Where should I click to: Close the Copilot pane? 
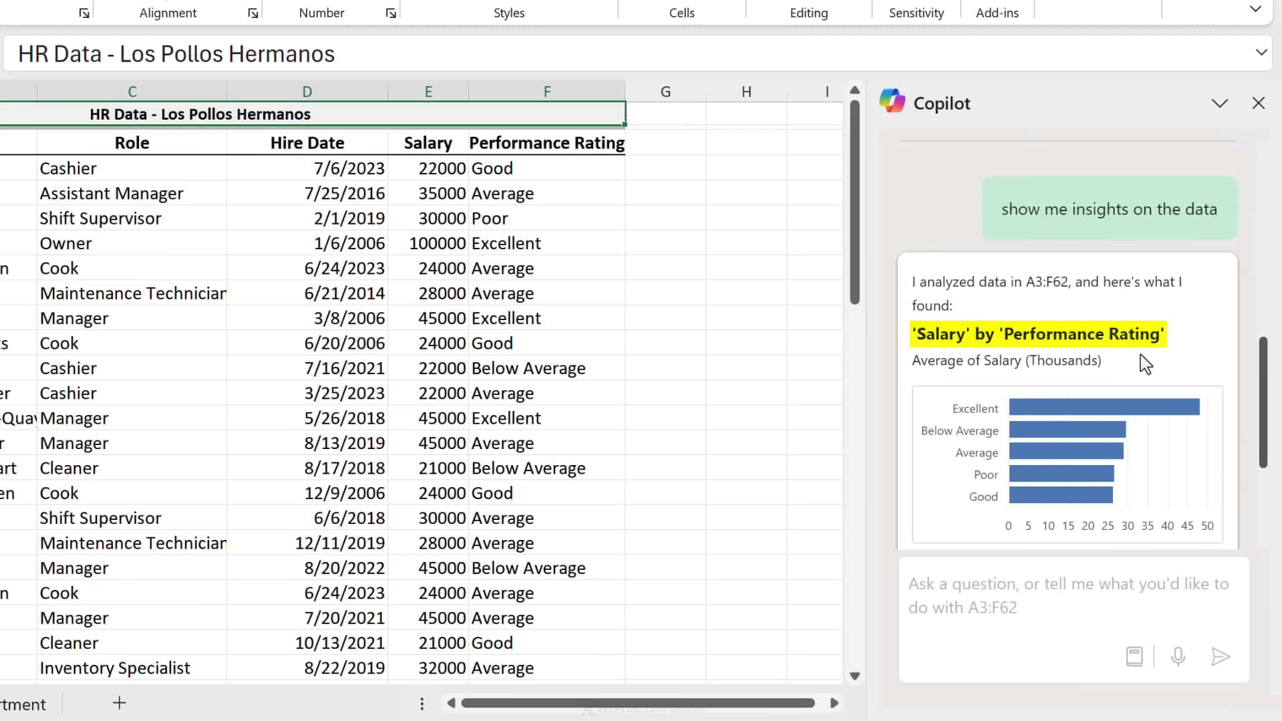[x=1259, y=103]
